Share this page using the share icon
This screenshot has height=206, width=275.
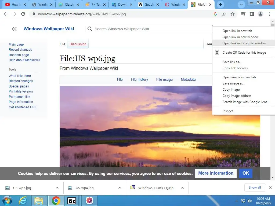[x=224, y=14]
